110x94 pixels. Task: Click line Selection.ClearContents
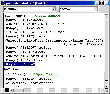point(30,83)
